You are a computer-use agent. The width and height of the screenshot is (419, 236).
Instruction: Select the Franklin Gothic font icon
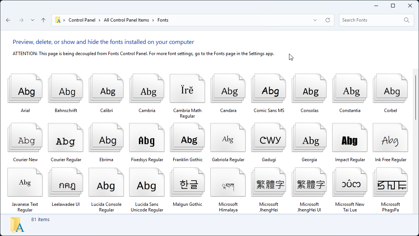point(187,137)
